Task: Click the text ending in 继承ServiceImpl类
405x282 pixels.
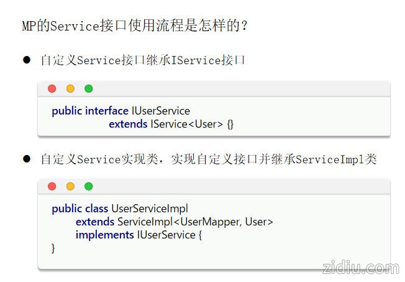Action: [208, 159]
